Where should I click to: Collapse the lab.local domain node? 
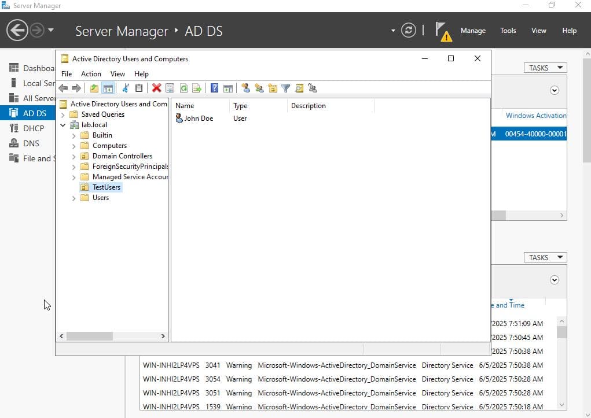[63, 125]
